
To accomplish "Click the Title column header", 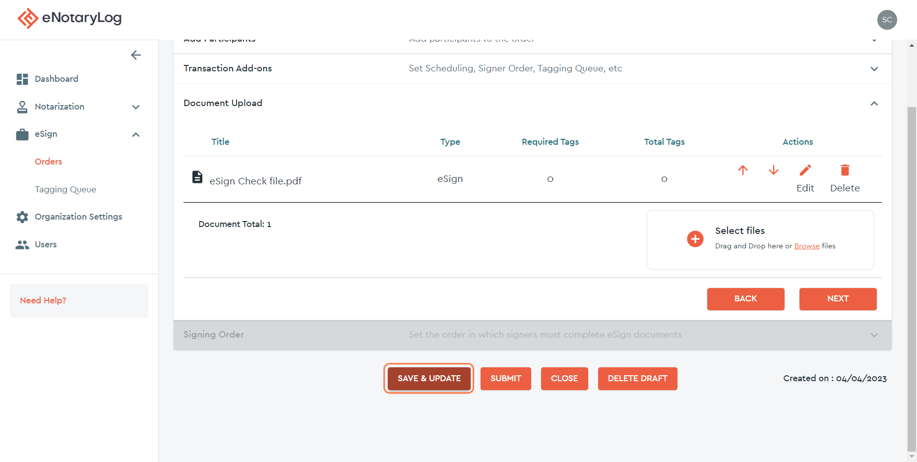I will (220, 142).
